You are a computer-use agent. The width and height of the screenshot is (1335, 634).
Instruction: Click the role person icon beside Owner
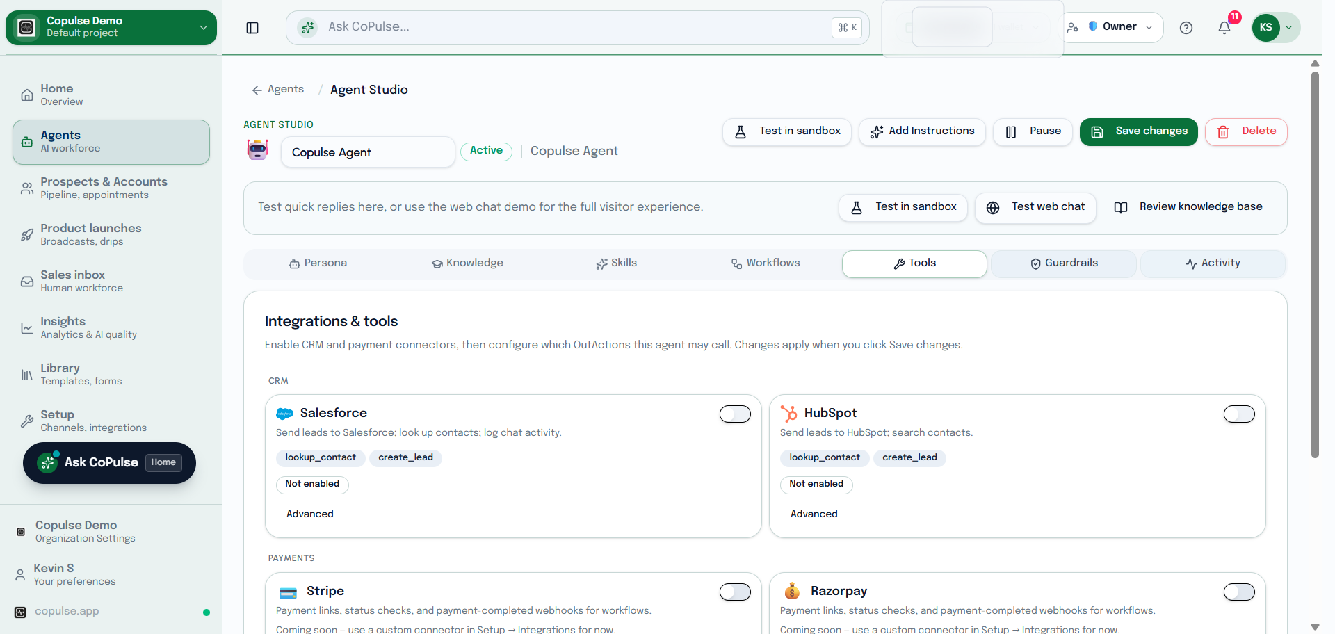tap(1073, 27)
